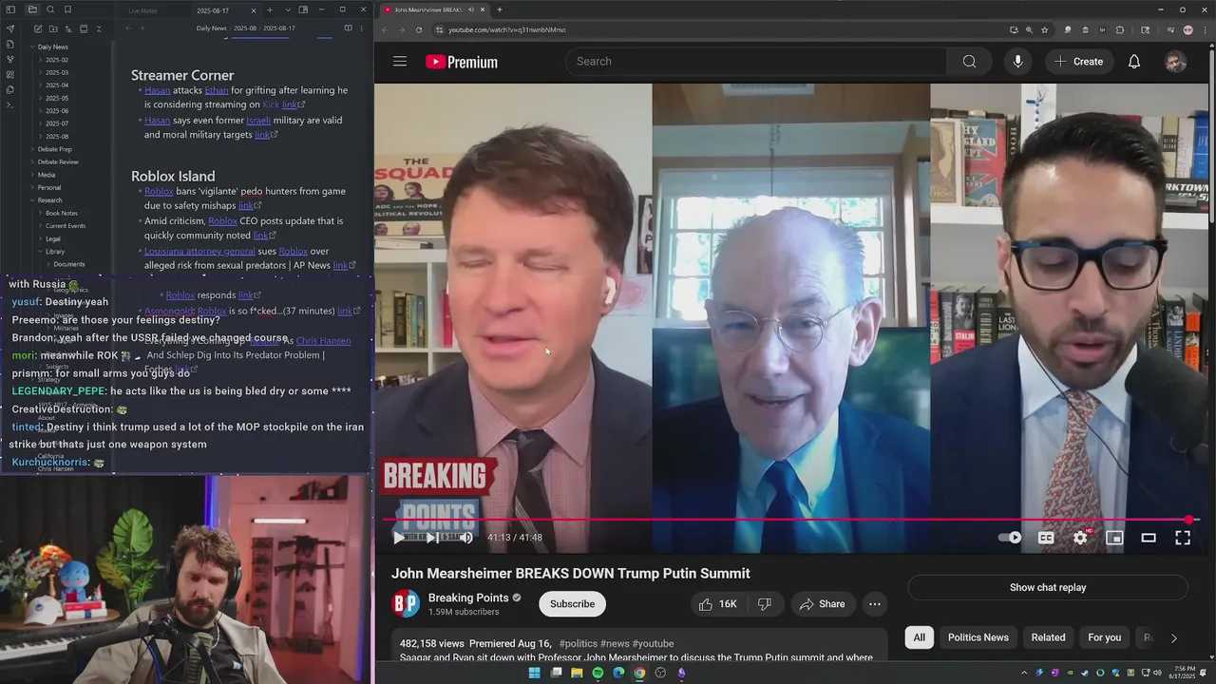The height and width of the screenshot is (684, 1216).
Task: Like the video with 16K likes
Action: [718, 604]
